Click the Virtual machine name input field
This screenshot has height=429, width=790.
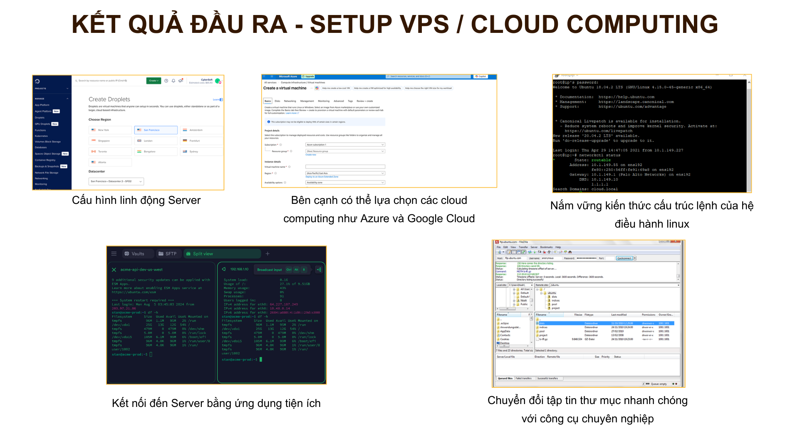(x=345, y=167)
